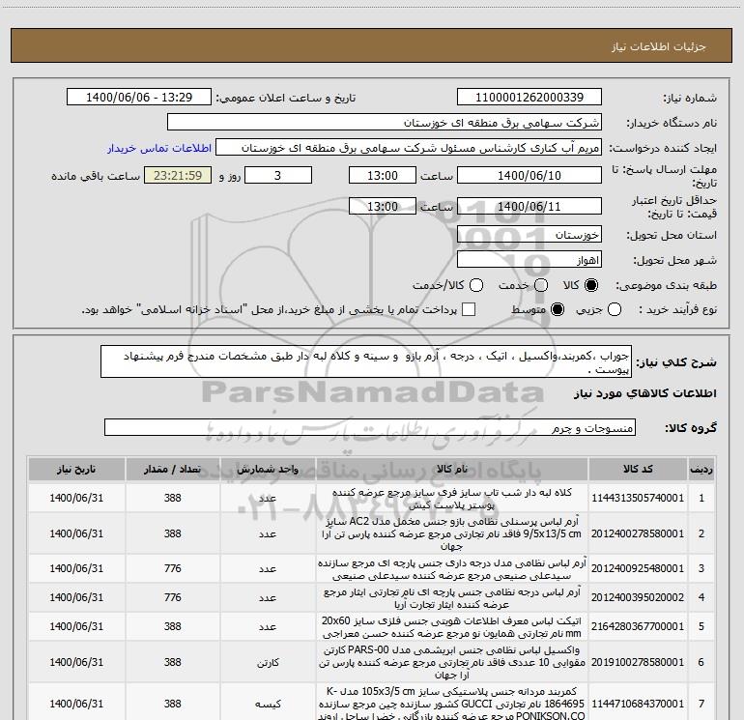The height and width of the screenshot is (720, 744).
Task: Select the جزیی purchase type radio
Action: pos(617,309)
